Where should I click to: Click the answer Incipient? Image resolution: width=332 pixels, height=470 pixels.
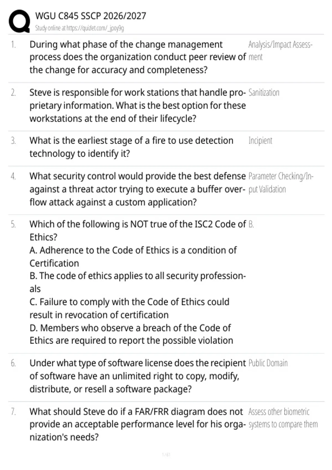click(260, 140)
